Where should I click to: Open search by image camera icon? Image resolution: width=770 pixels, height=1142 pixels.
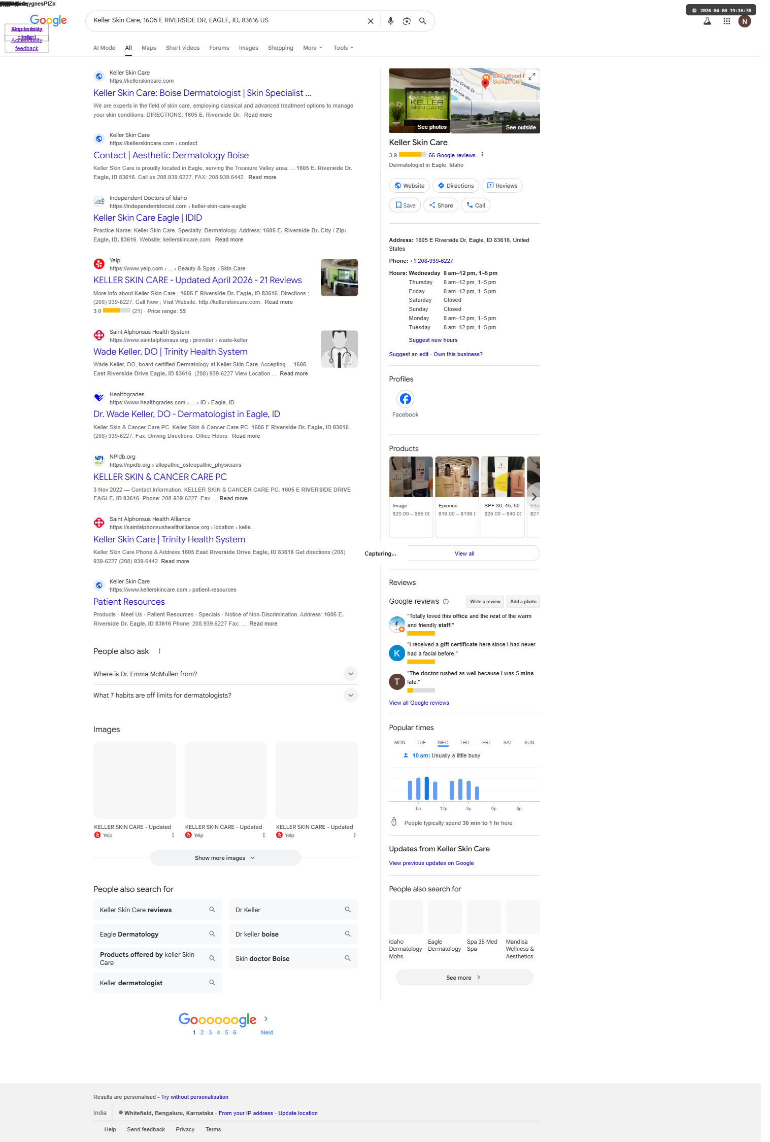(x=407, y=21)
